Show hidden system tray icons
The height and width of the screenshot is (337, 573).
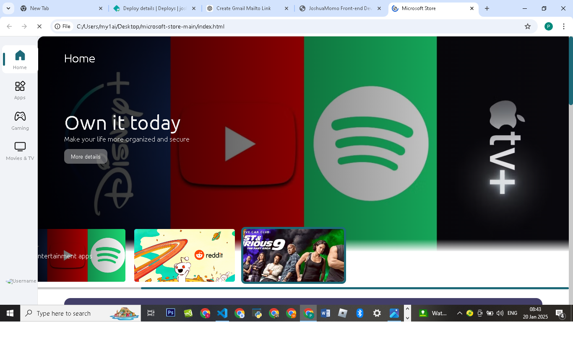[460, 313]
